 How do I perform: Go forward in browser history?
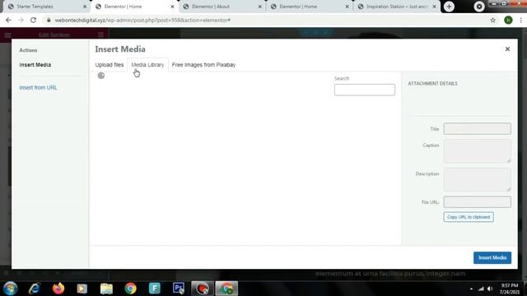tap(21, 20)
